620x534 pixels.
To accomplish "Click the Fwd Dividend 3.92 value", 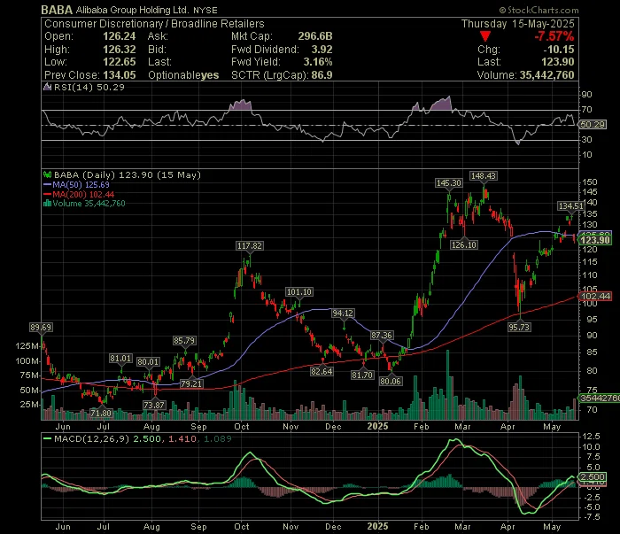I will 322,50.
